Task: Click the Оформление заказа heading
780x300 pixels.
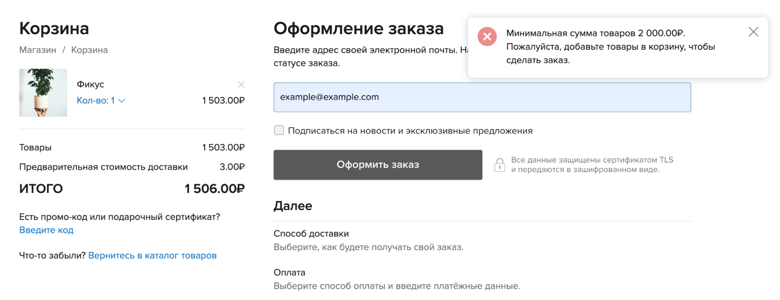Action: [359, 28]
